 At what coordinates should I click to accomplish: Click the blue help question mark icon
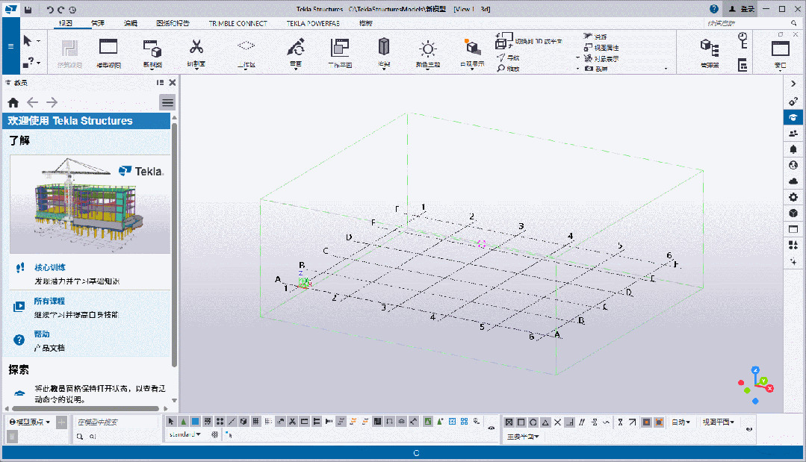click(x=713, y=9)
